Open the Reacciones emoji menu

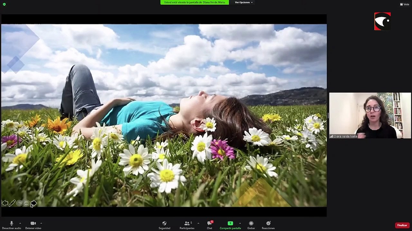pyautogui.click(x=268, y=225)
